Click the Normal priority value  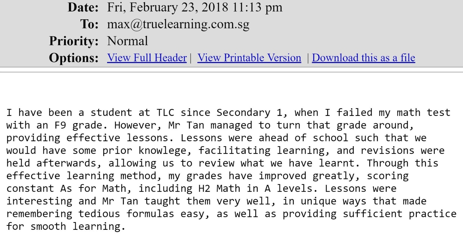pyautogui.click(x=127, y=41)
